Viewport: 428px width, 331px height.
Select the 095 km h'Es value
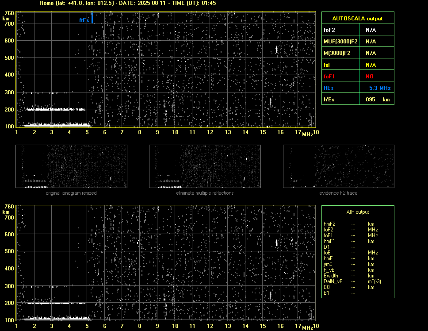[x=378, y=100]
